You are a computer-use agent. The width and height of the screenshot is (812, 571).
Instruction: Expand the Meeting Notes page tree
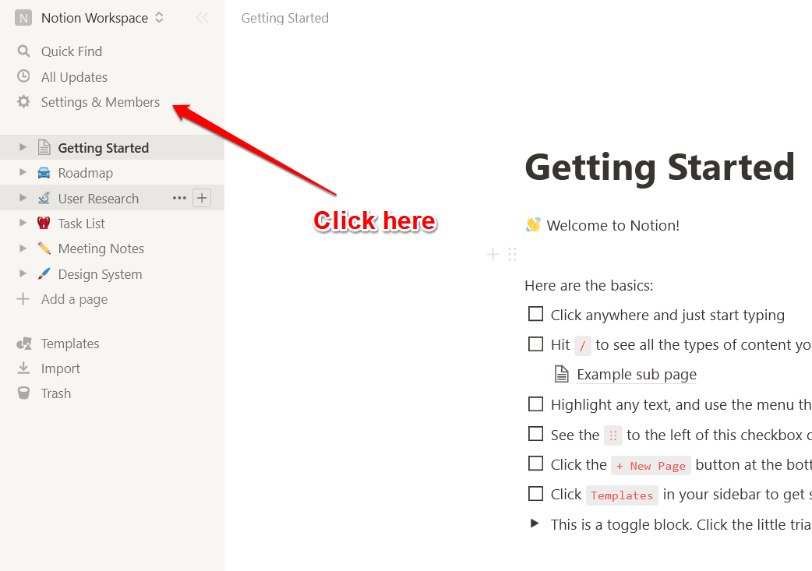pos(23,248)
